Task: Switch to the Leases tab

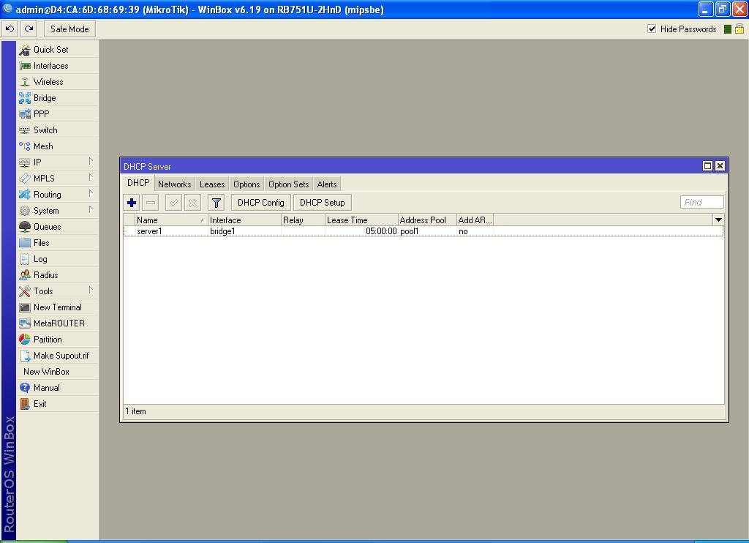Action: (x=212, y=184)
